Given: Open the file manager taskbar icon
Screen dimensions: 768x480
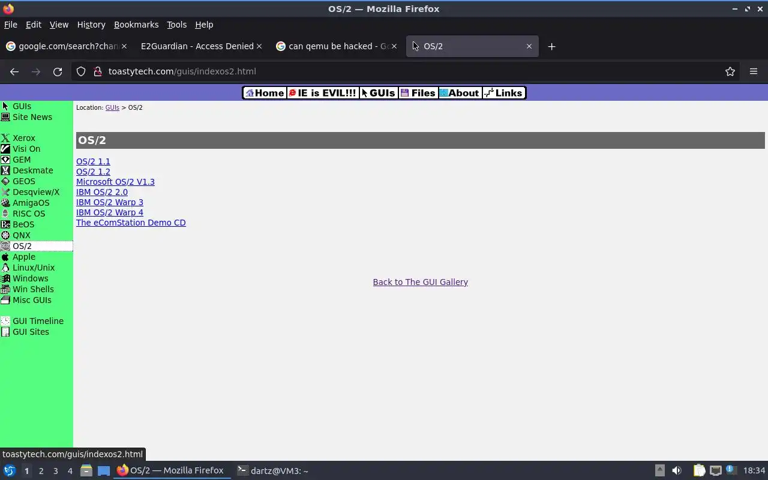Looking at the screenshot, I should pos(86,470).
